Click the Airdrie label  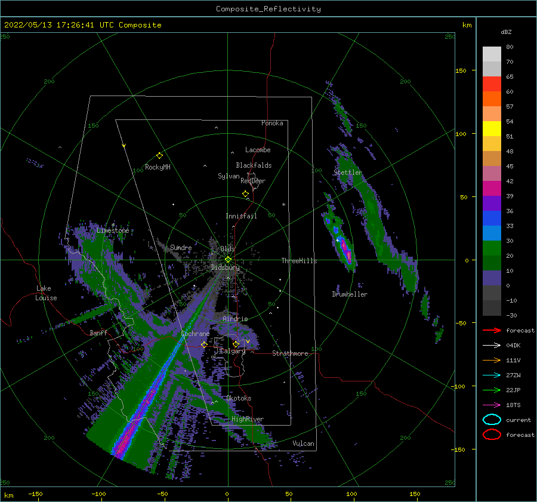[235, 319]
